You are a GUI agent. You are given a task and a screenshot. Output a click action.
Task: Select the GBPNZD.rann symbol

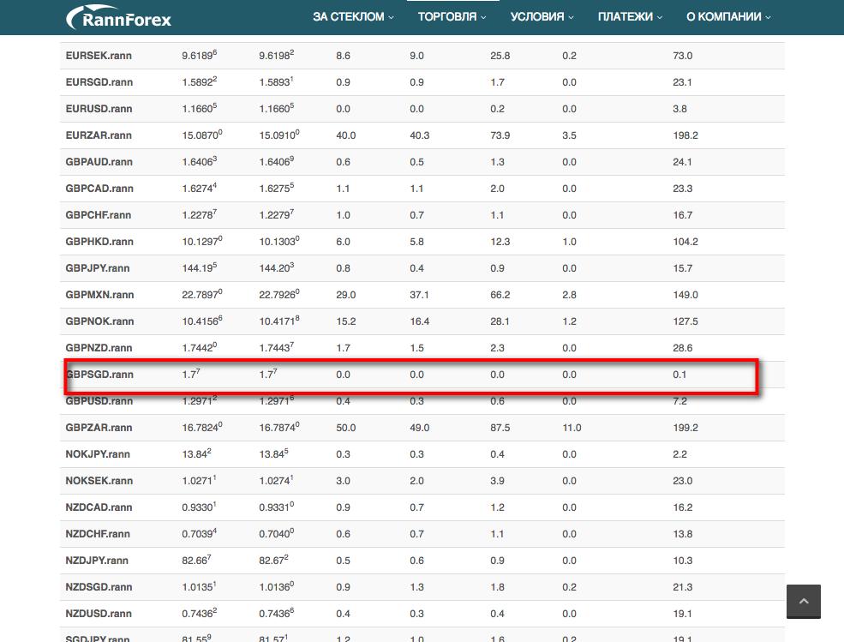pos(99,348)
